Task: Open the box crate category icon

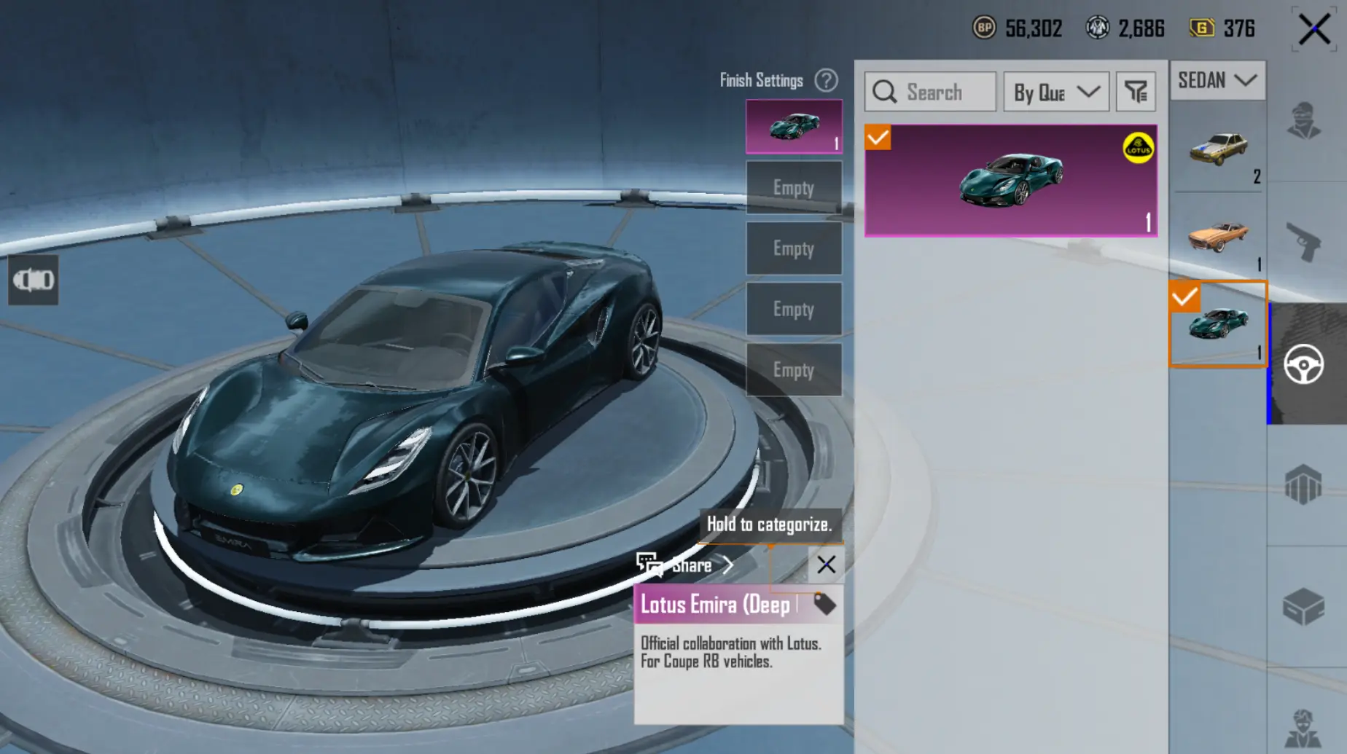Action: [1303, 606]
